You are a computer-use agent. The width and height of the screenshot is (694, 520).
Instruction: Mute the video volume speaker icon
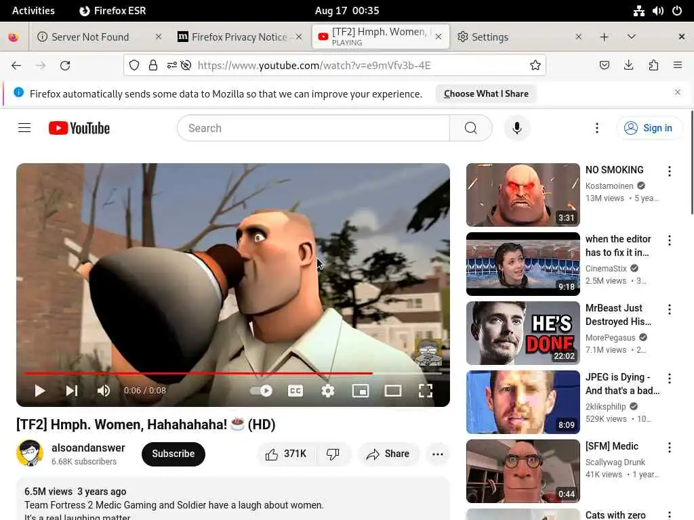pyautogui.click(x=104, y=391)
